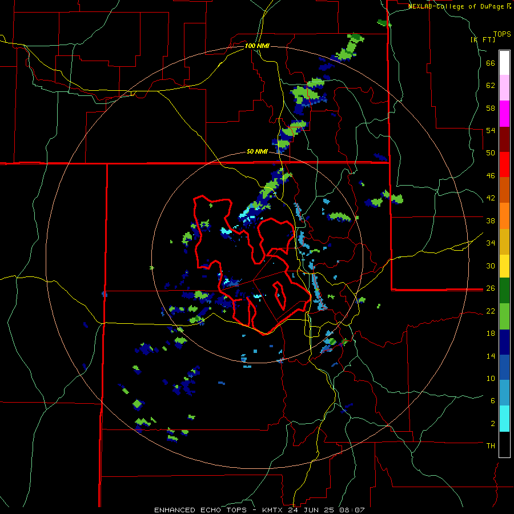Click the 'TH' threshold legend label
The image size is (514, 514).
tap(491, 446)
